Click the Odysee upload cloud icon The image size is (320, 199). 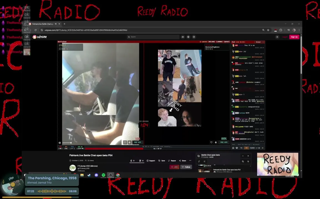(183, 37)
